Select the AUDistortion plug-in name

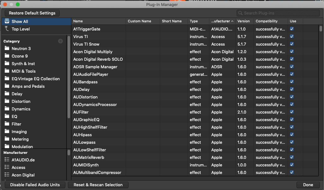85,97
